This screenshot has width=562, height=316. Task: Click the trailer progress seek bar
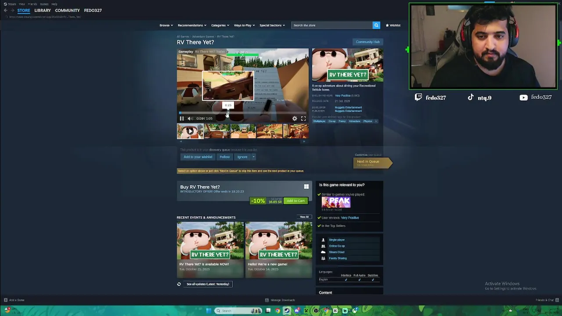[x=243, y=113]
